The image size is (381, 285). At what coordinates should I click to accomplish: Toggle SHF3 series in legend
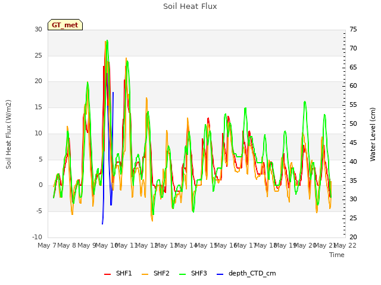coord(193,273)
